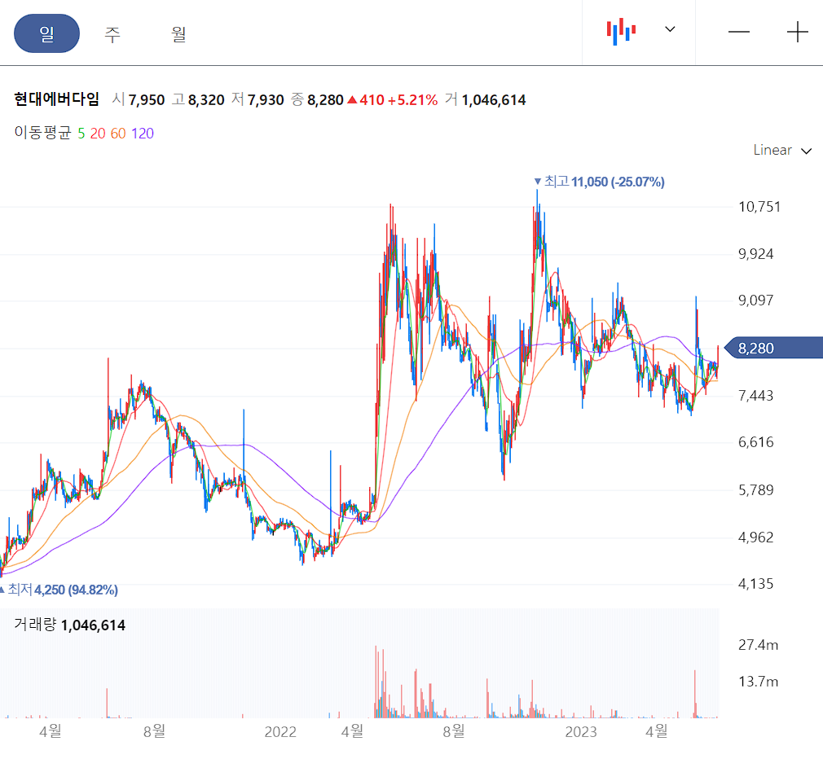Screen dimensions: 823x759
Task: Toggle the 5-day moving average line
Action: [81, 134]
